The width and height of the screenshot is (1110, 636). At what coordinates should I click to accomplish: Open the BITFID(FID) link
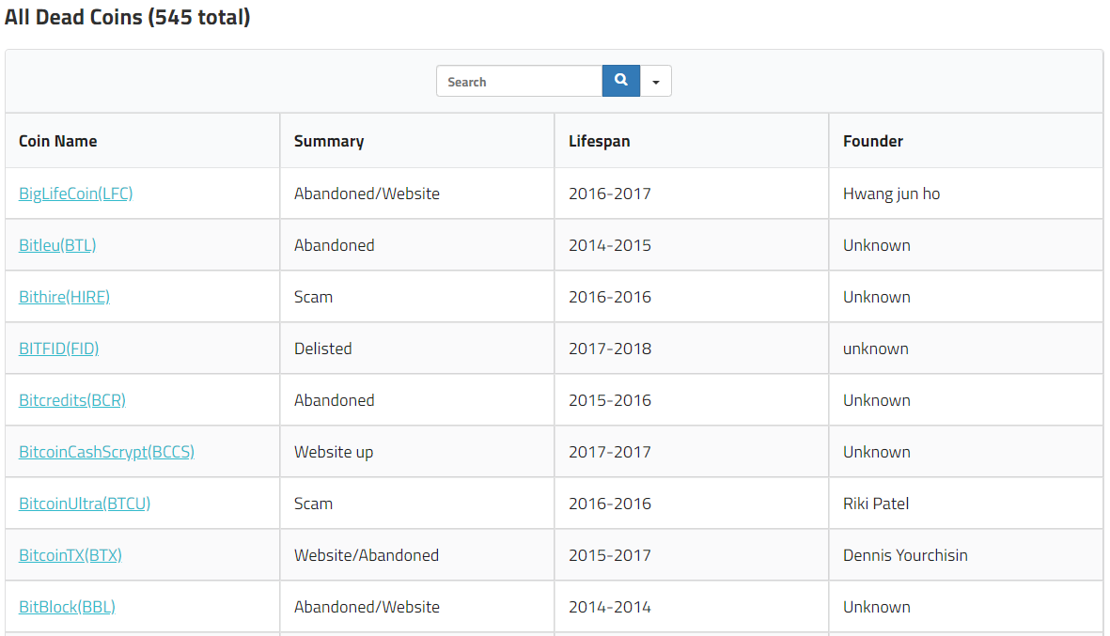58,349
